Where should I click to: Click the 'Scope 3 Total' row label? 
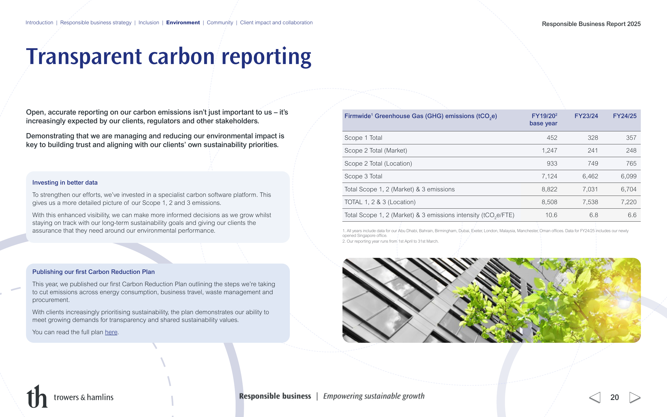click(363, 176)
